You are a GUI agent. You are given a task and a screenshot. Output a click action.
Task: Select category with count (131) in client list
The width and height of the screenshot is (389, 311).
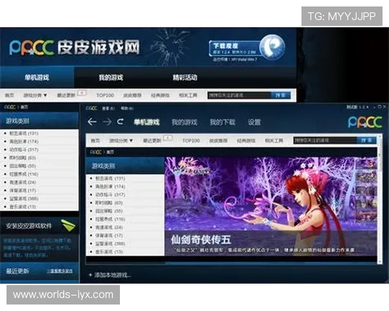pos(110,178)
